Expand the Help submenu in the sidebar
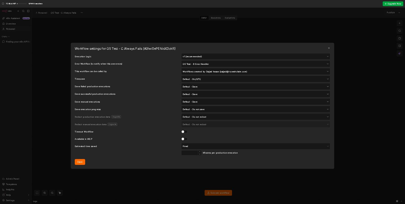The image size is (405, 204). [29, 195]
